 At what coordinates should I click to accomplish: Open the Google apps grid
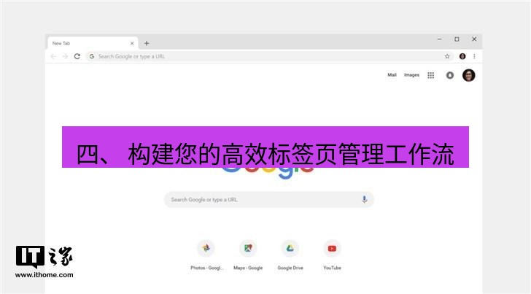pos(431,75)
